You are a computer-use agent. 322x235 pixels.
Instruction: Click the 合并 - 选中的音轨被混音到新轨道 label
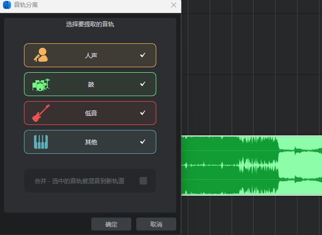pos(79,181)
